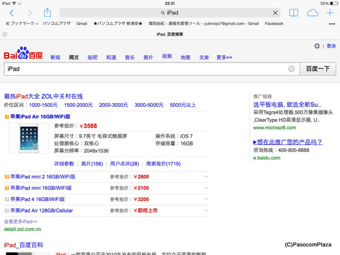This screenshot has width=340, height=255.
Task: Filter by 1000-1500元 price range
Action: (44, 105)
